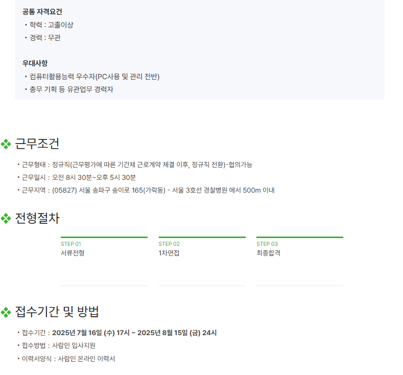Click the 근무조건 section heading text
This screenshot has height=375, width=403.
coord(37,144)
